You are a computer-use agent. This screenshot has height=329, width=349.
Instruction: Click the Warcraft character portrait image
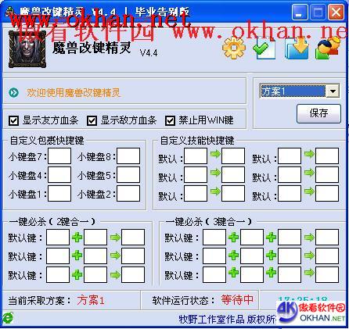[x=27, y=49]
